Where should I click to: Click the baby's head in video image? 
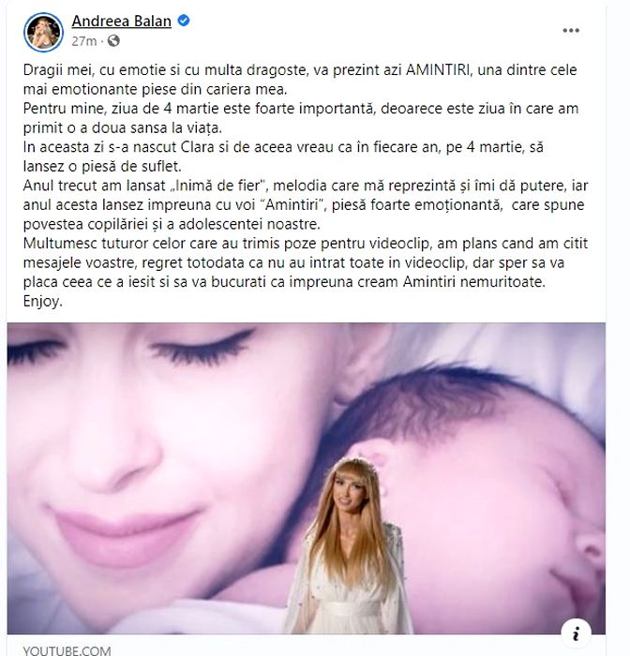(473, 481)
